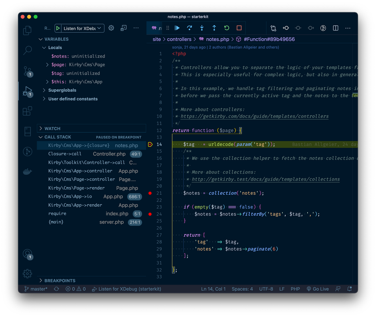The image size is (376, 317).
Task: Expand the Superglobals variable group
Action: [62, 90]
